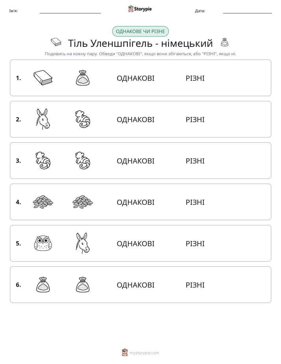Select the donkey picture in row 2

[43, 119]
